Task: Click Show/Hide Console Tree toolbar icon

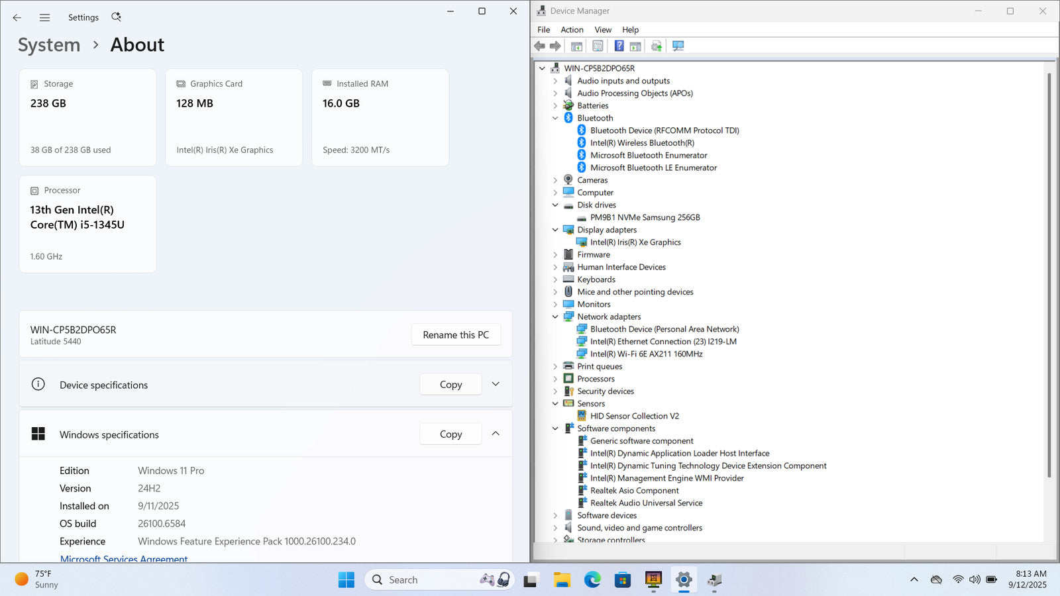Action: [x=576, y=46]
